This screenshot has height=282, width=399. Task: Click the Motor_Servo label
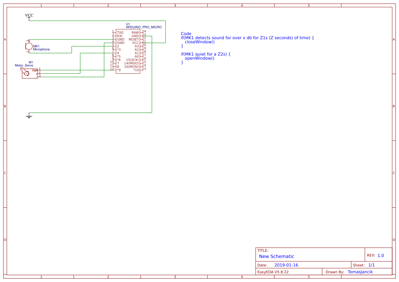coord(24,65)
